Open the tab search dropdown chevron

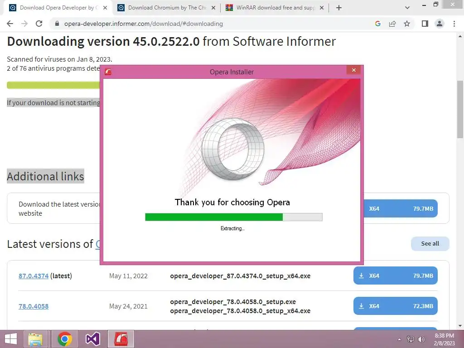407,8
